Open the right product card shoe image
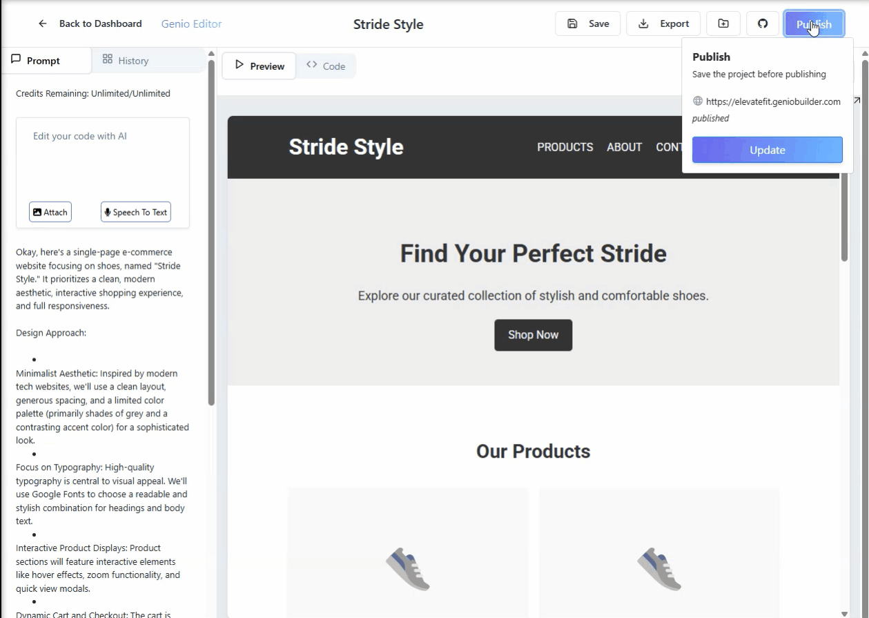This screenshot has height=618, width=869. tap(659, 569)
